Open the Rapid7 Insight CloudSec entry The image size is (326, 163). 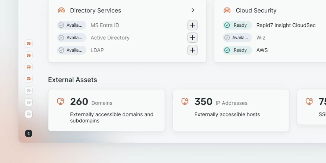pyautogui.click(x=286, y=25)
